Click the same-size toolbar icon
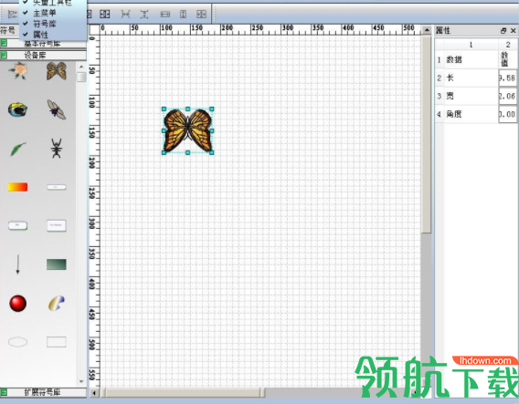Viewport: 519px width, 404px height. (x=201, y=14)
